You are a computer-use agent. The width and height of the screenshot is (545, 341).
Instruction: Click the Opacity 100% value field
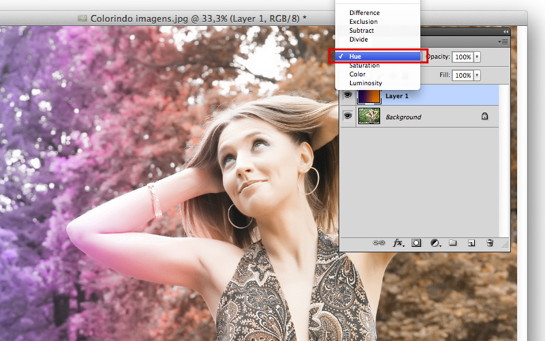[463, 57]
